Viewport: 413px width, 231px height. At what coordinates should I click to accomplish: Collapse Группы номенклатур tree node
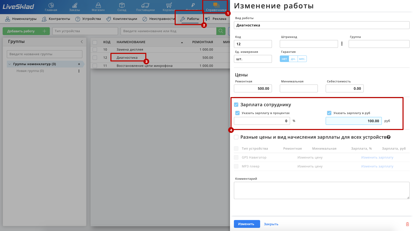[9, 64]
